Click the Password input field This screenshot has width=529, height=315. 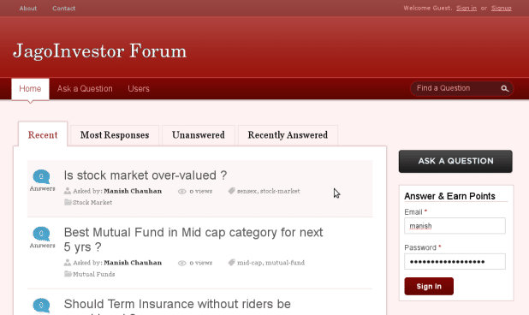455,261
